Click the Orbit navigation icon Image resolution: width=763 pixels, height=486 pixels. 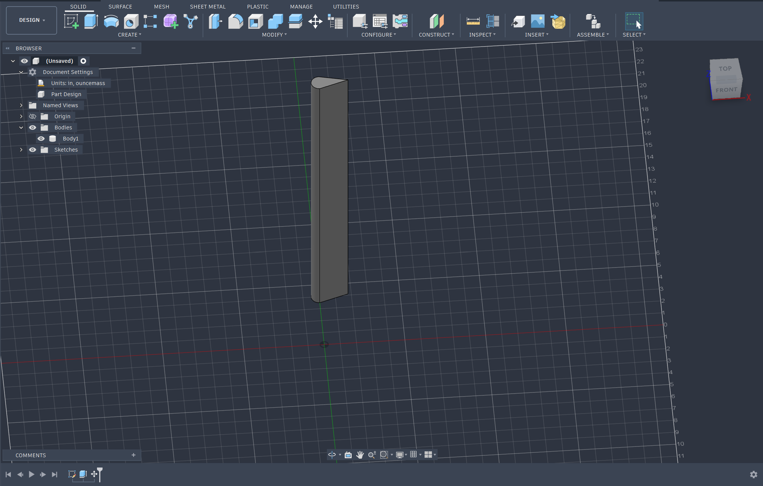(332, 455)
